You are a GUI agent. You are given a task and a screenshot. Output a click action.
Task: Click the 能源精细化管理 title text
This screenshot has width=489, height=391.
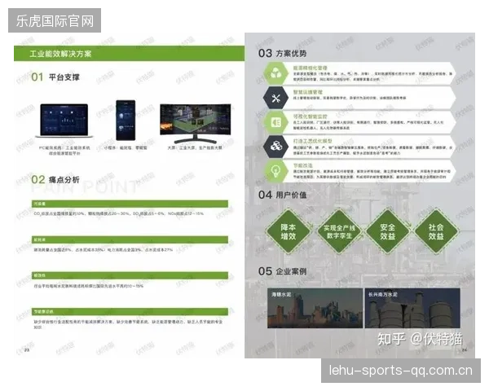[311, 68]
